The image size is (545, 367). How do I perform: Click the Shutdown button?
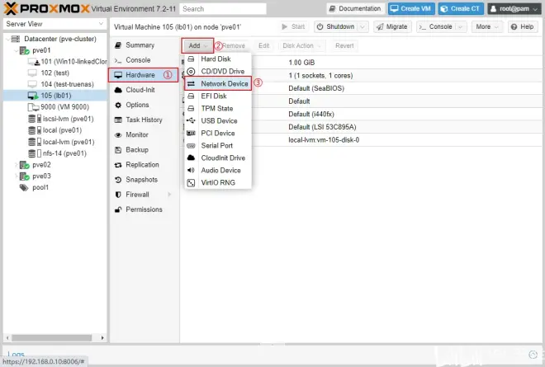click(x=336, y=26)
